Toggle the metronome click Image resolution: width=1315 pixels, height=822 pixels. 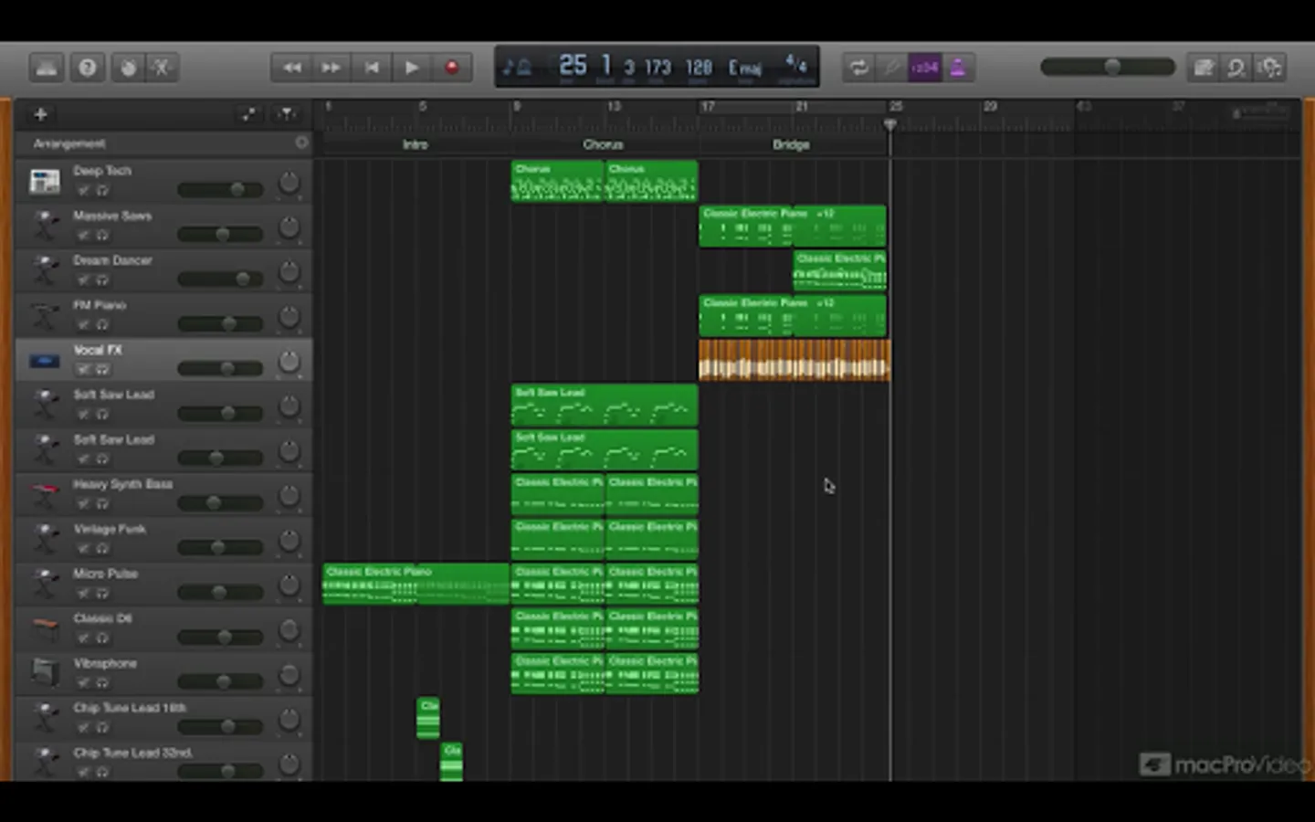(958, 68)
